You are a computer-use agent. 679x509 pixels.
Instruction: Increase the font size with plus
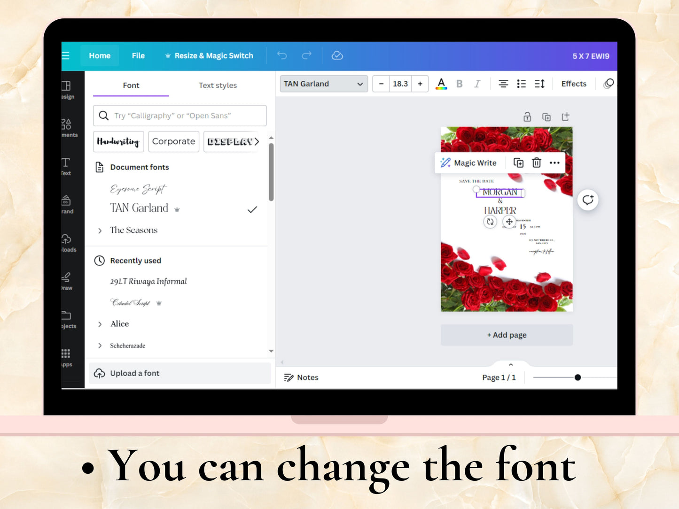pos(420,84)
